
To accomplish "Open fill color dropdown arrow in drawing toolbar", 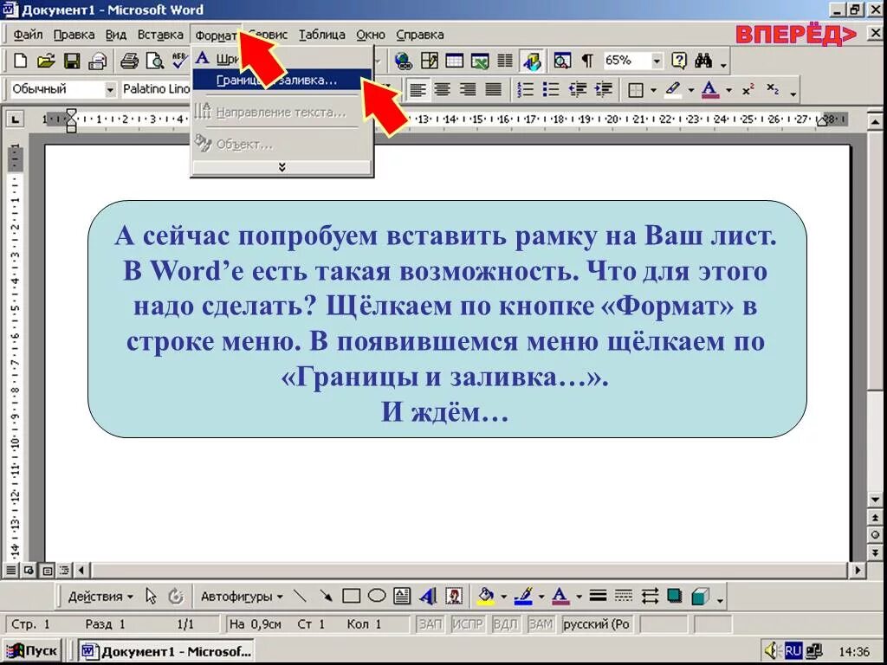I will (503, 597).
